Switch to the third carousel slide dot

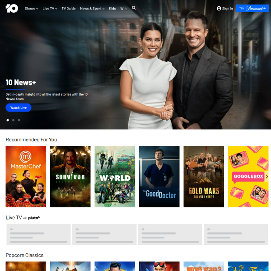click(x=19, y=120)
